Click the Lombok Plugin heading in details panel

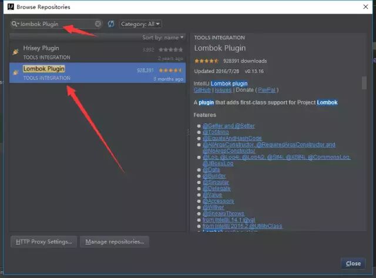[220, 48]
